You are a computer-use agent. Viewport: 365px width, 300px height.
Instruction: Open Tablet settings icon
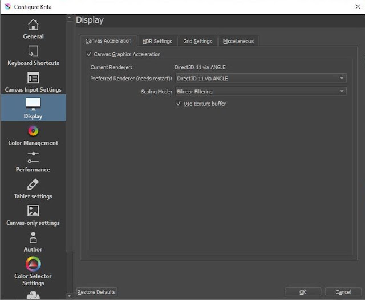pyautogui.click(x=33, y=184)
